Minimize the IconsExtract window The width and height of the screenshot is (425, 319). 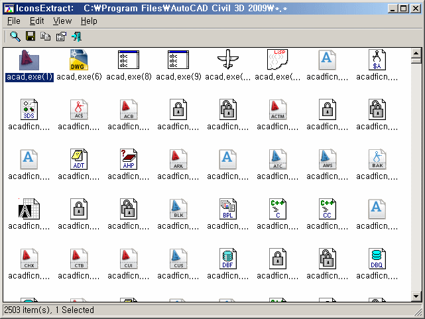tap(393, 9)
